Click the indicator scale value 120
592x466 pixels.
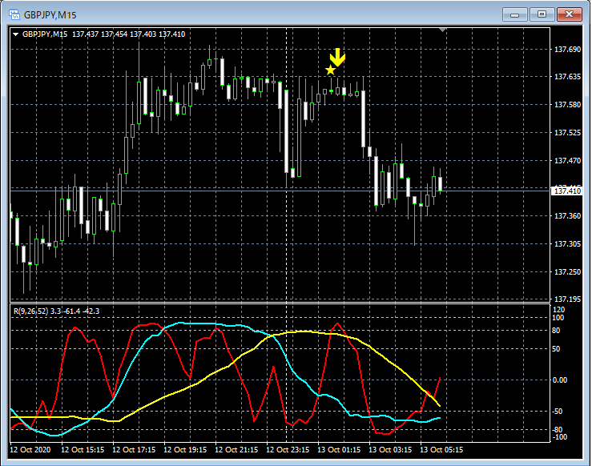tap(559, 310)
